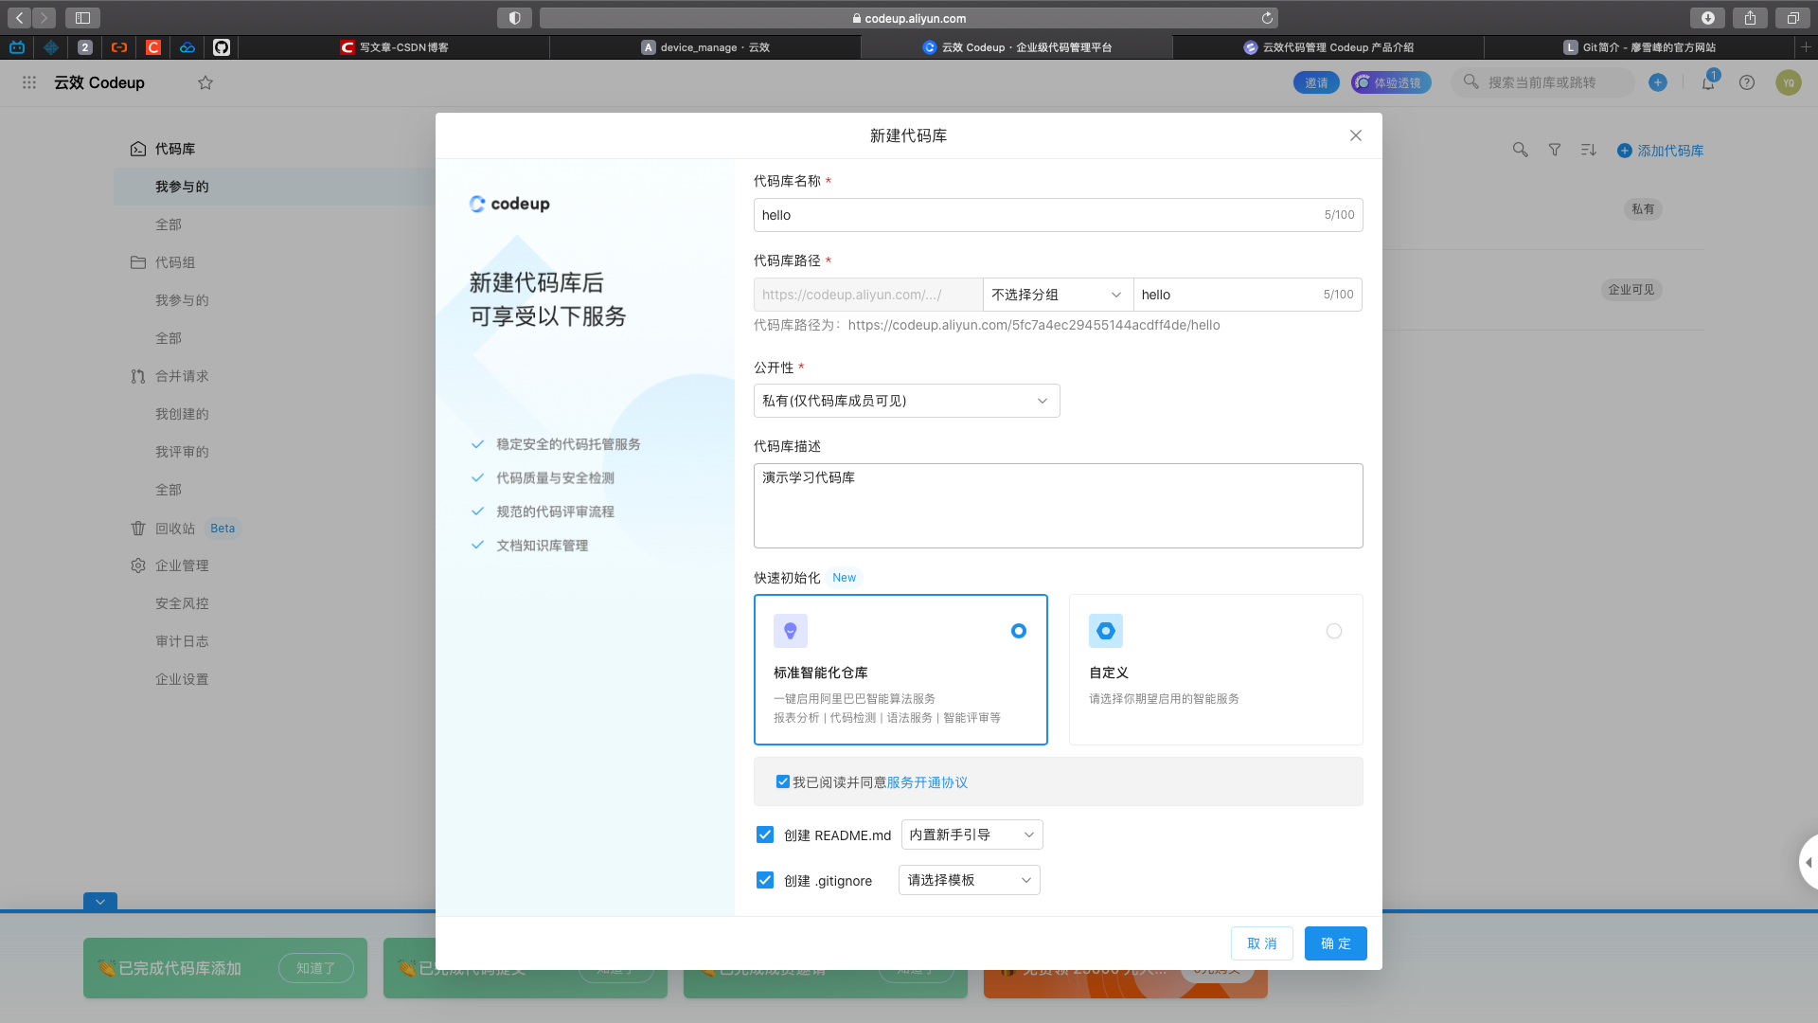The height and width of the screenshot is (1023, 1818).
Task: Expand the 公开性 visibility dropdown
Action: pyautogui.click(x=906, y=401)
